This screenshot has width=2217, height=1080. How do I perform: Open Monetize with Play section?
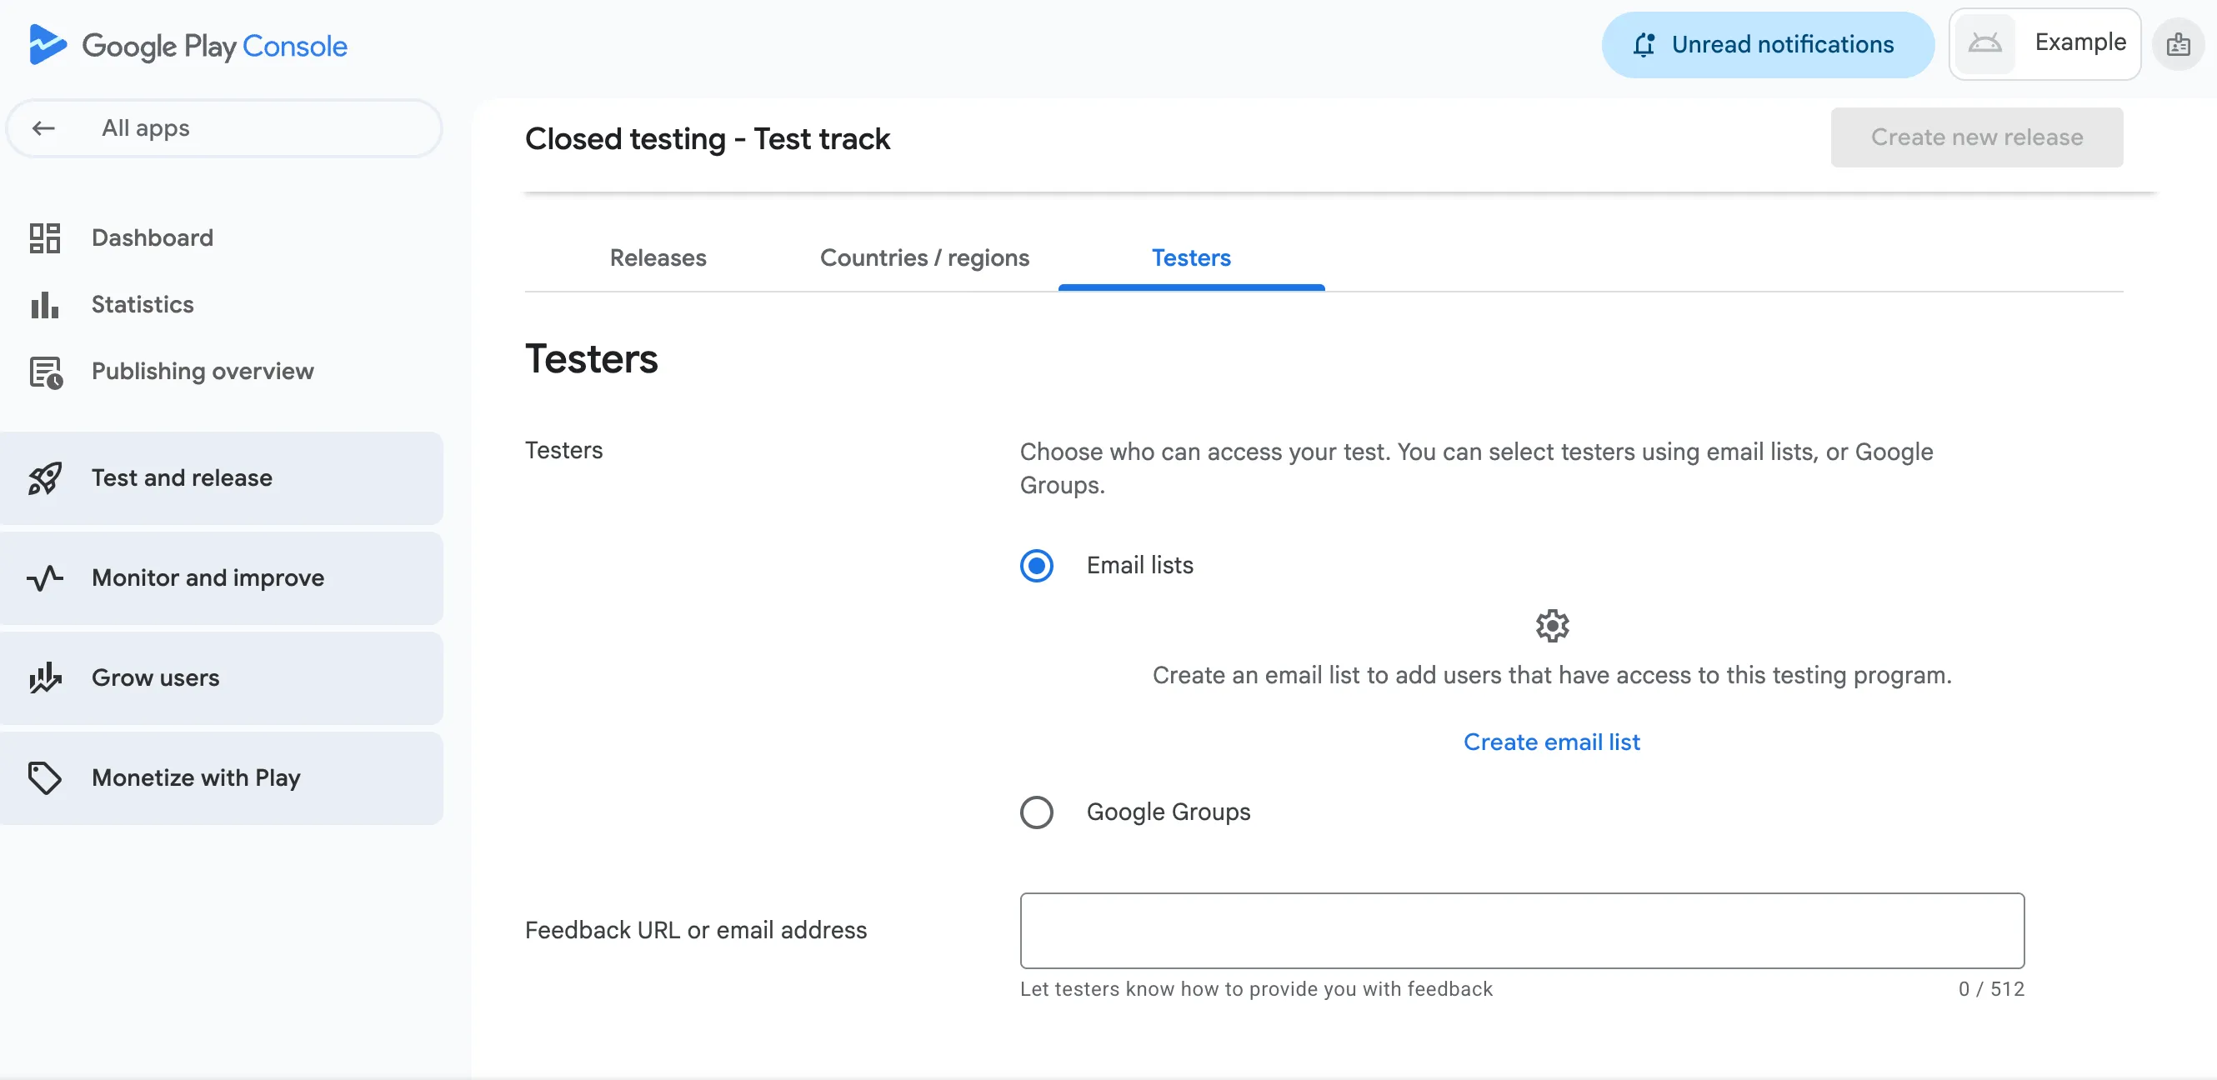(196, 777)
